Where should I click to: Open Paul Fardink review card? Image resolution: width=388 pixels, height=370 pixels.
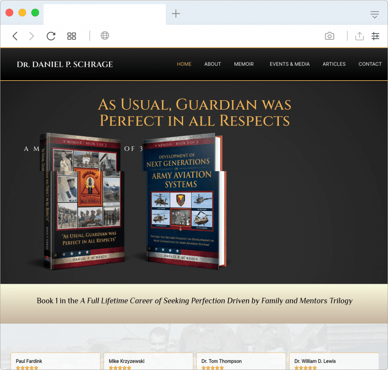coord(55,361)
